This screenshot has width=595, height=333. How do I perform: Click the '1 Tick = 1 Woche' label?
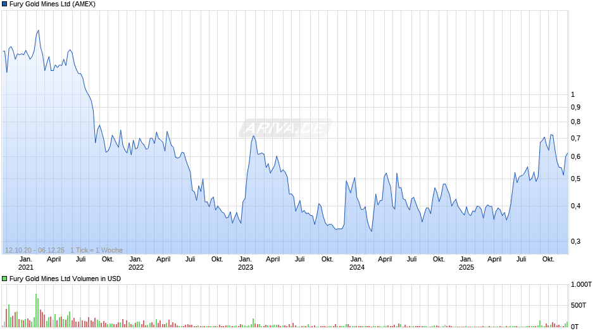point(96,250)
